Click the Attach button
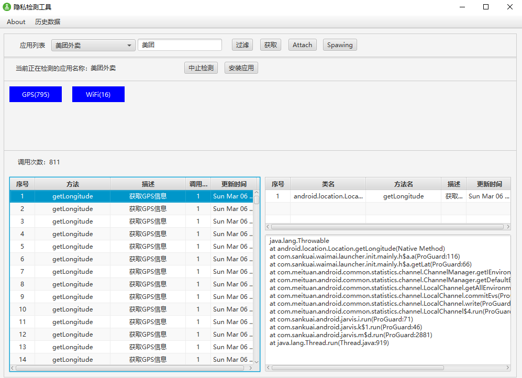 [302, 45]
